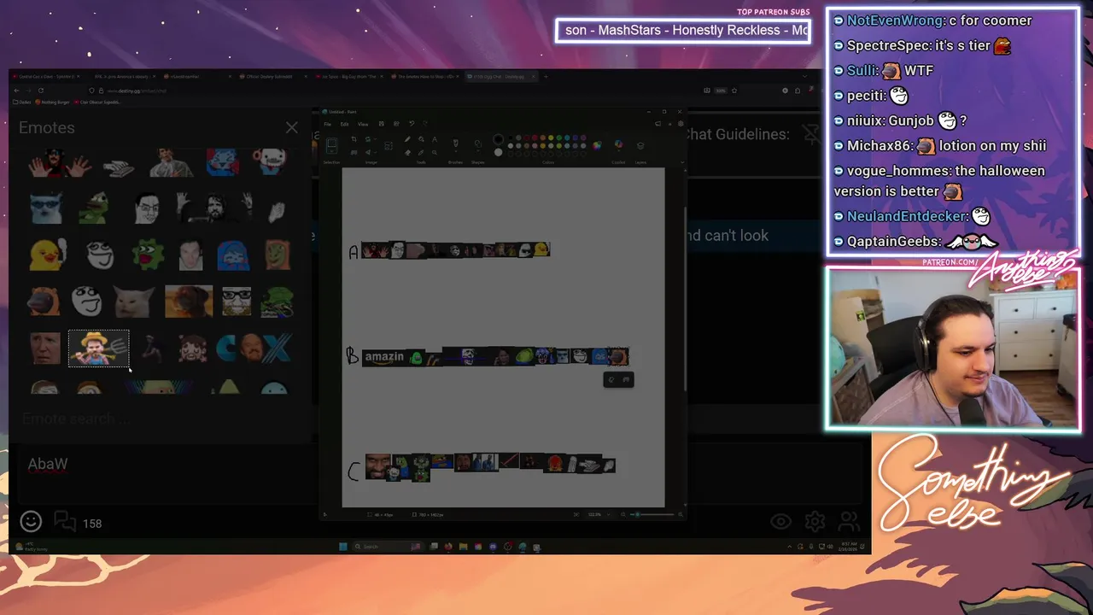The height and width of the screenshot is (615, 1093).
Task: Open Paint settings gear
Action: coord(681,124)
